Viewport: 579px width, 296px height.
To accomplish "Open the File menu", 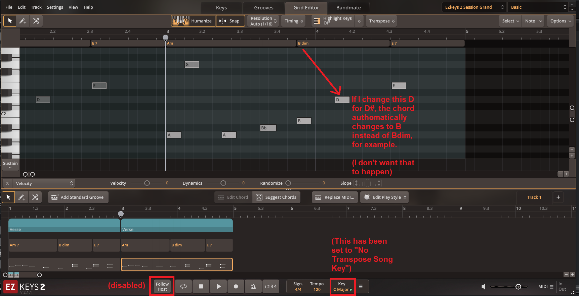I will tap(9, 7).
